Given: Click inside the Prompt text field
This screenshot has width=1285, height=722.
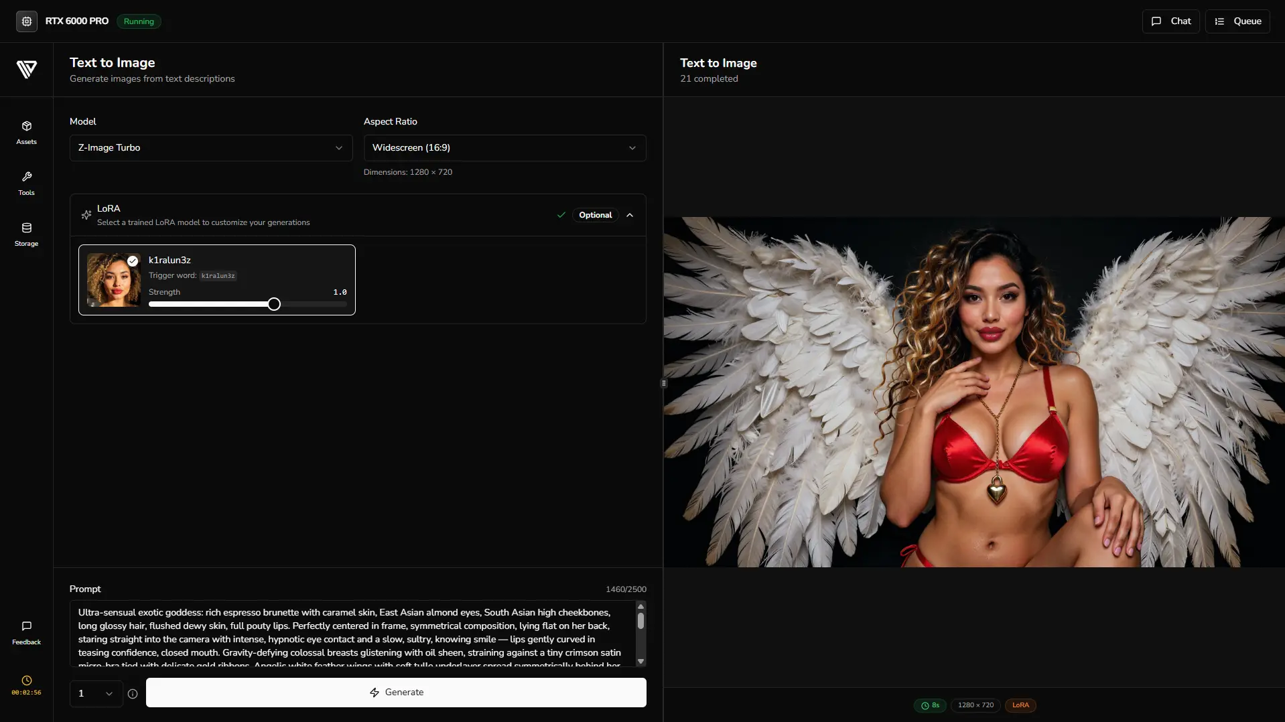Looking at the screenshot, I should click(x=348, y=633).
